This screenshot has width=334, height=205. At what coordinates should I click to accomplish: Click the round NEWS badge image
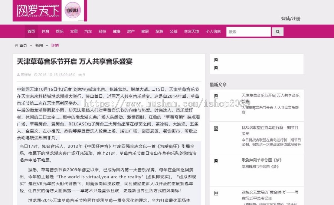[73, 10]
